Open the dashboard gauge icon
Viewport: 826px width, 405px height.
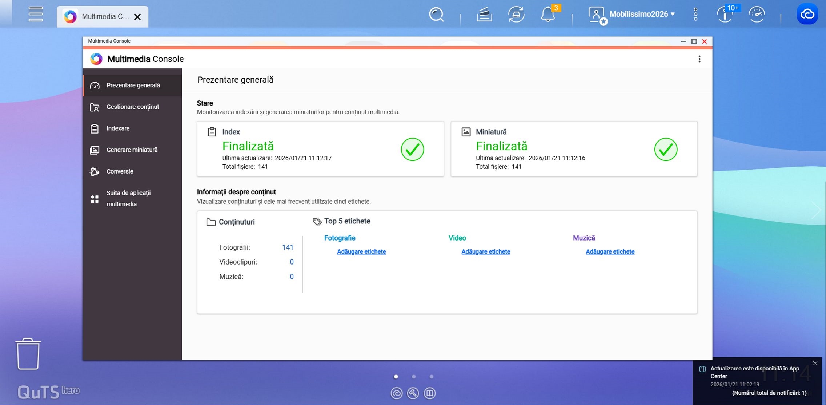757,15
